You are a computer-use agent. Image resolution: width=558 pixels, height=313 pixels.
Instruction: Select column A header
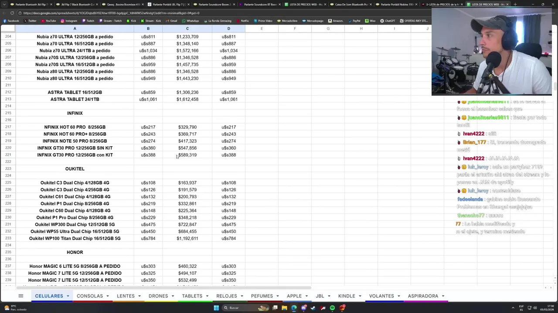click(75, 29)
